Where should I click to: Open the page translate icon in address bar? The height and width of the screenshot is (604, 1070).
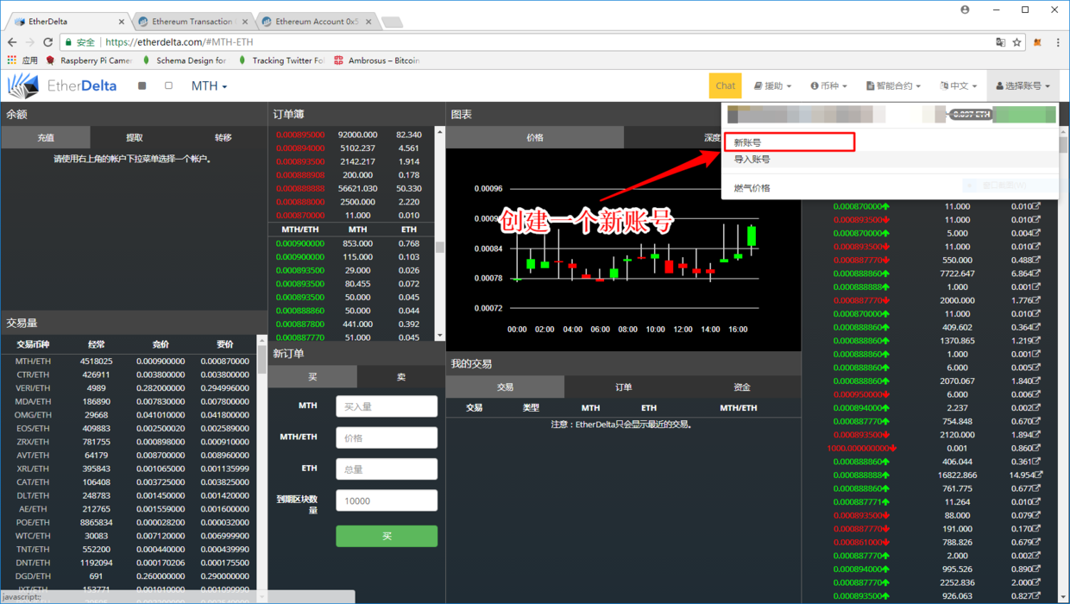click(1000, 41)
